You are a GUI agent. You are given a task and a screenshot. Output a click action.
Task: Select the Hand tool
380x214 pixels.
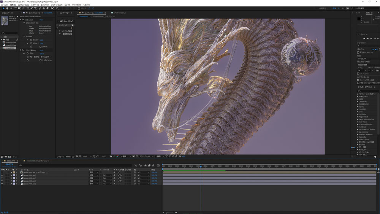pyautogui.click(x=7, y=8)
